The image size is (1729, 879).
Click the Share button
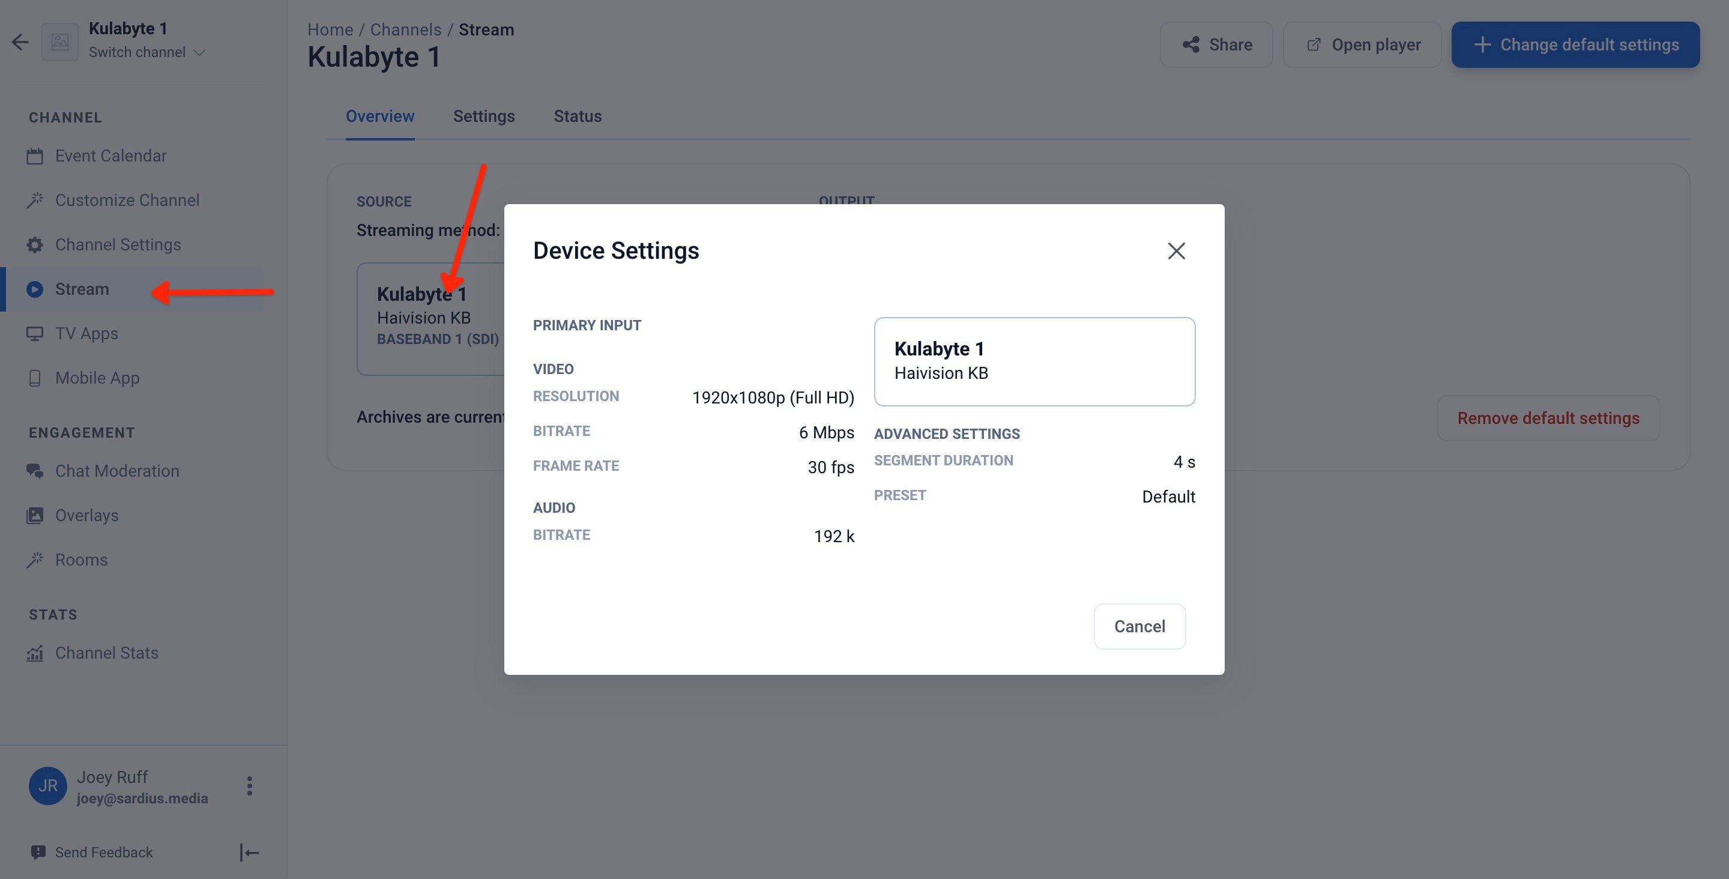tap(1216, 45)
